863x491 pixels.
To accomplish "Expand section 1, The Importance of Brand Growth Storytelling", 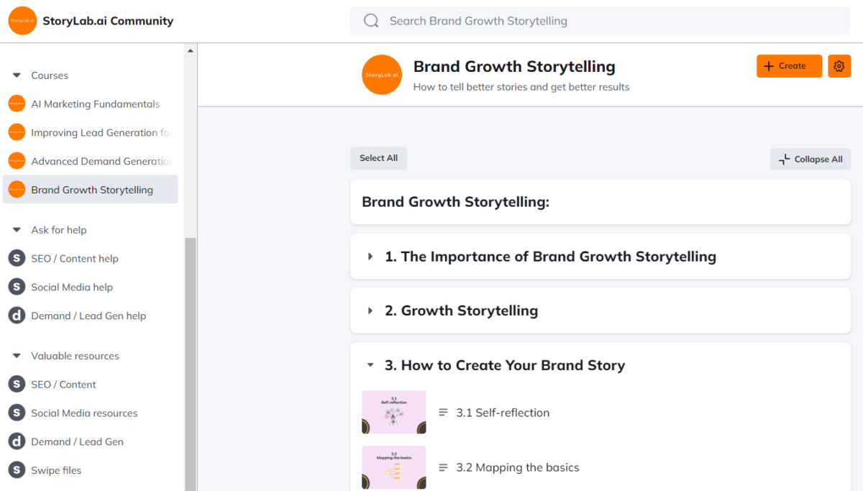I will (370, 256).
